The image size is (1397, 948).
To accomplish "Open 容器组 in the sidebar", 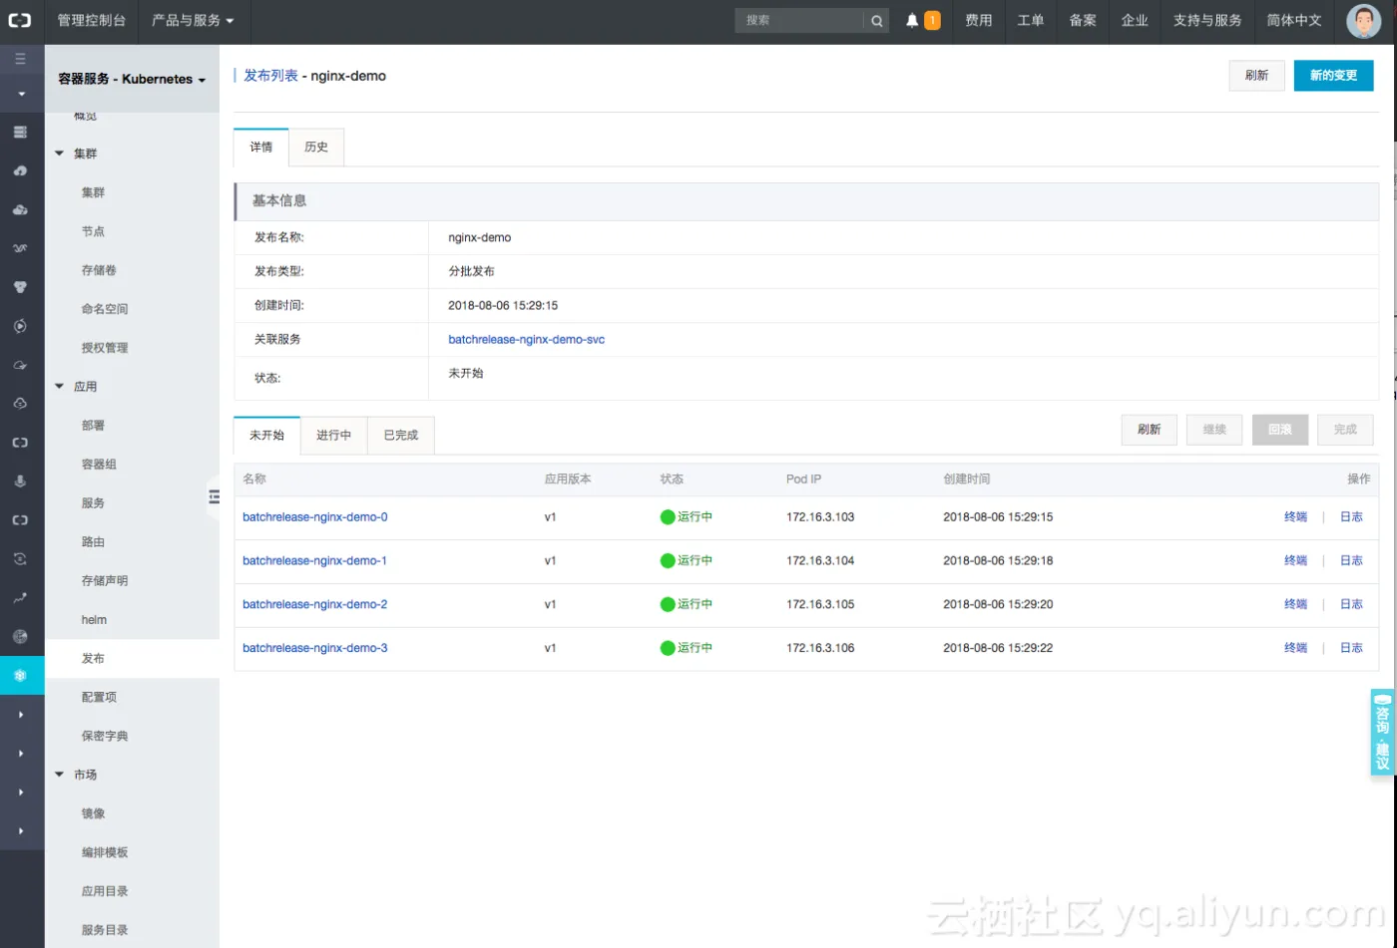I will 99,465.
